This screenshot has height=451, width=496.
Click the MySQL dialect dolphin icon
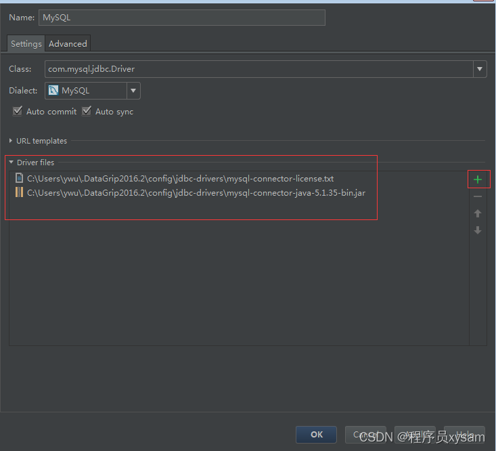tap(53, 91)
